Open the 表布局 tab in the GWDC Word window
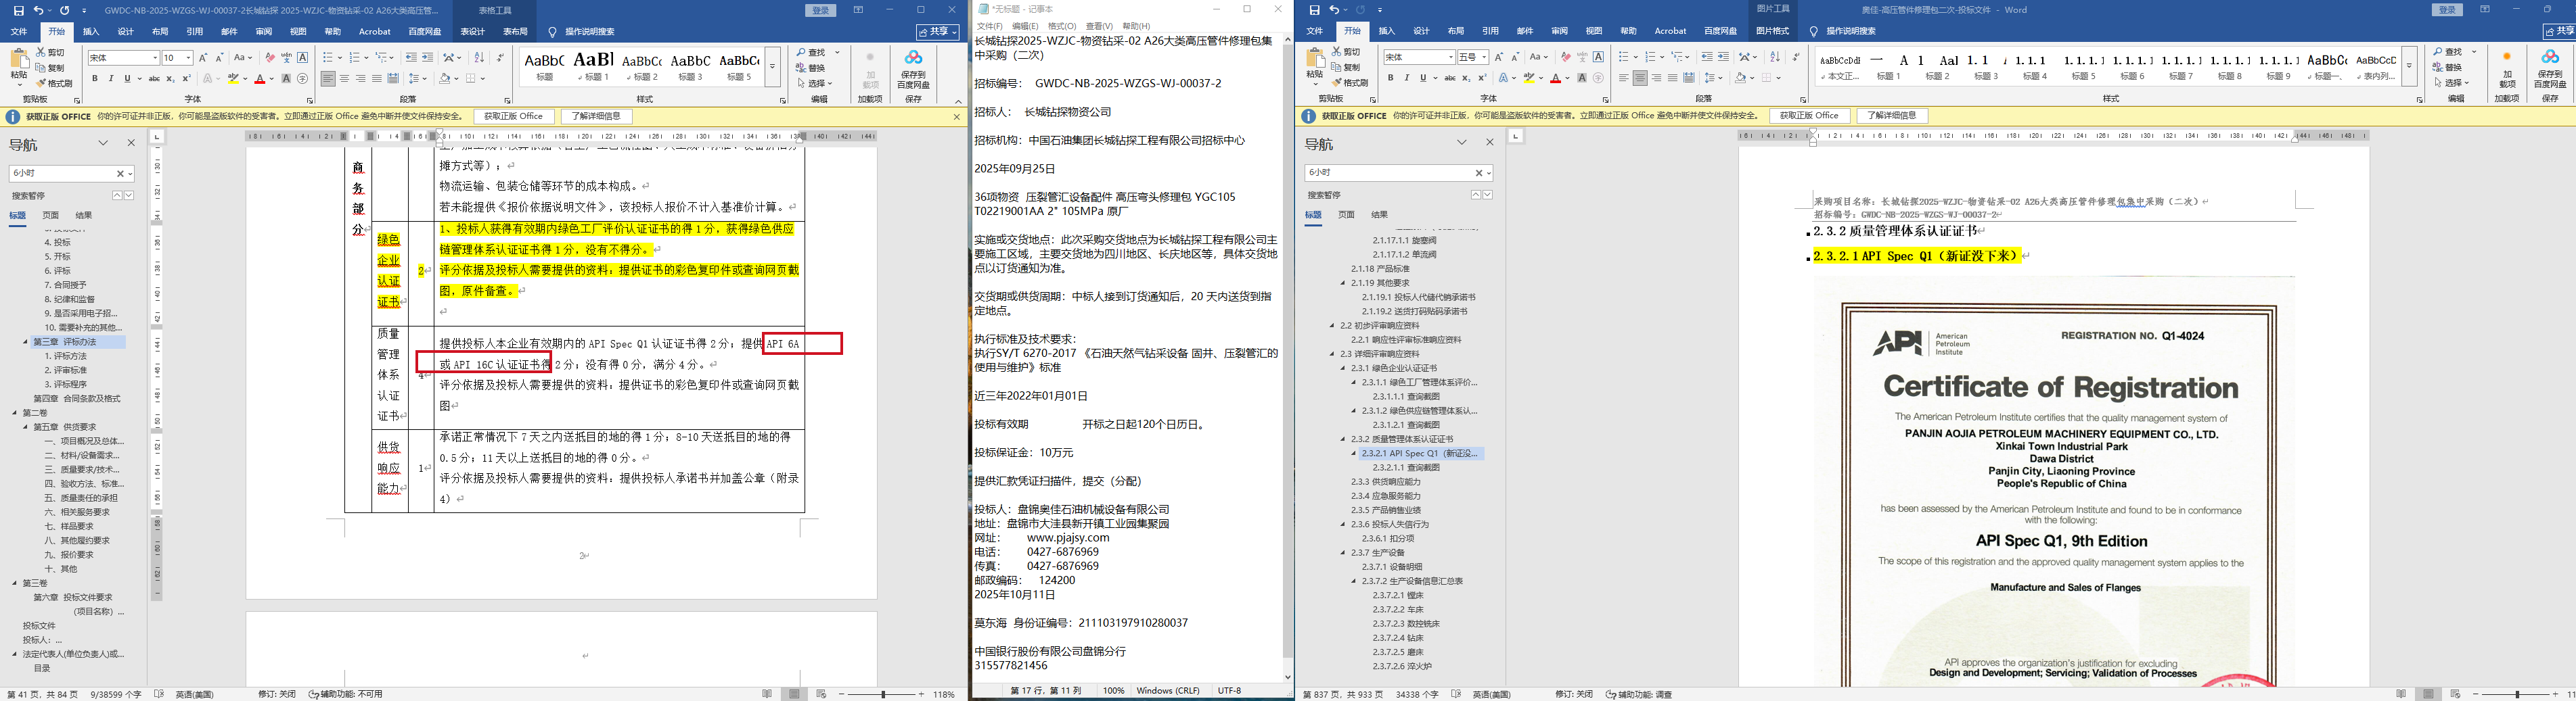This screenshot has width=2576, height=701. 515,32
